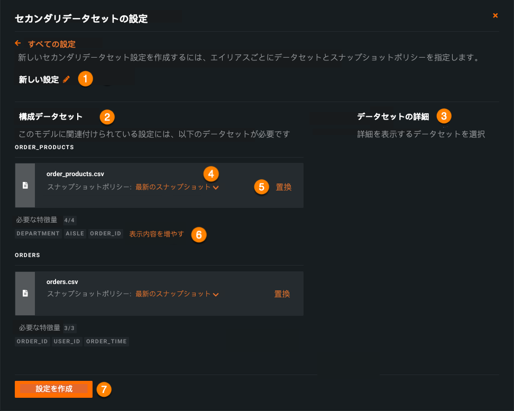Viewport: 514px width, 411px height.
Task: Click the orders.csv file icon
Action: 25,294
